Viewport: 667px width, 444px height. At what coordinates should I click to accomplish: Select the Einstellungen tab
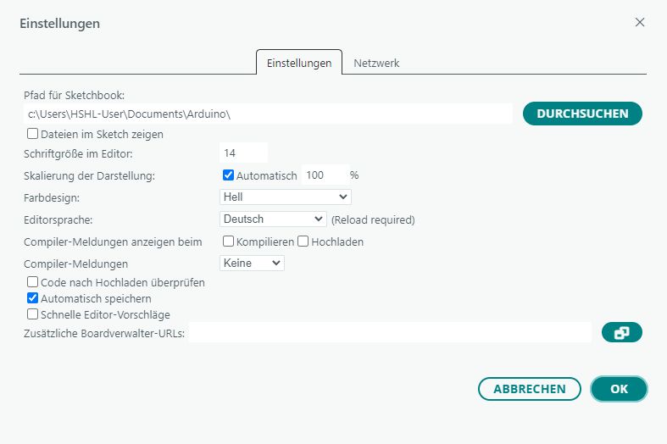point(299,63)
